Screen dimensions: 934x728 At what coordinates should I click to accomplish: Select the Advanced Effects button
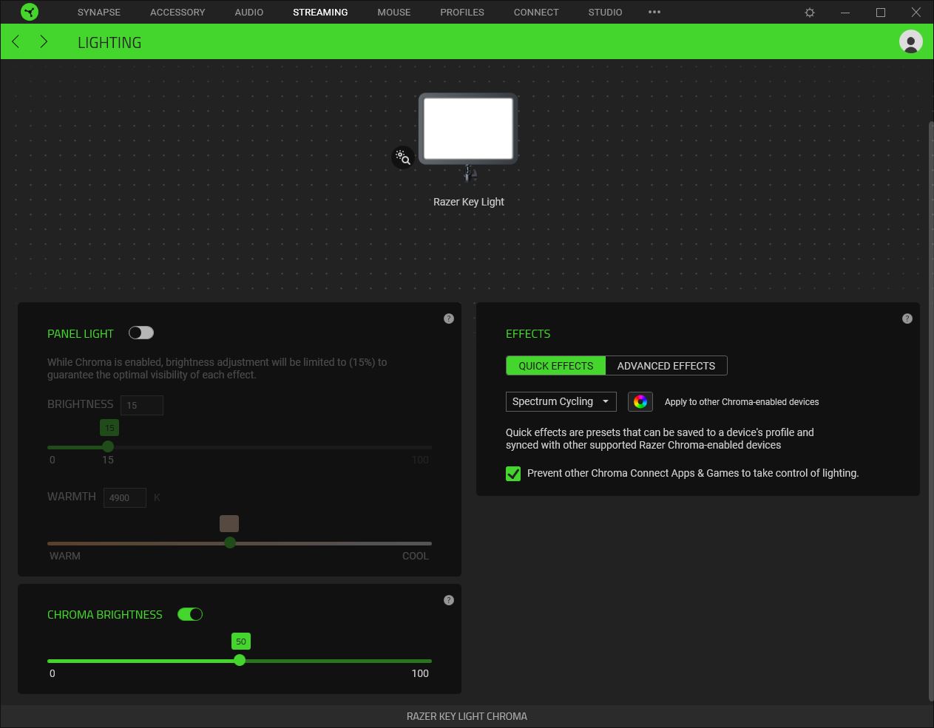(x=666, y=366)
